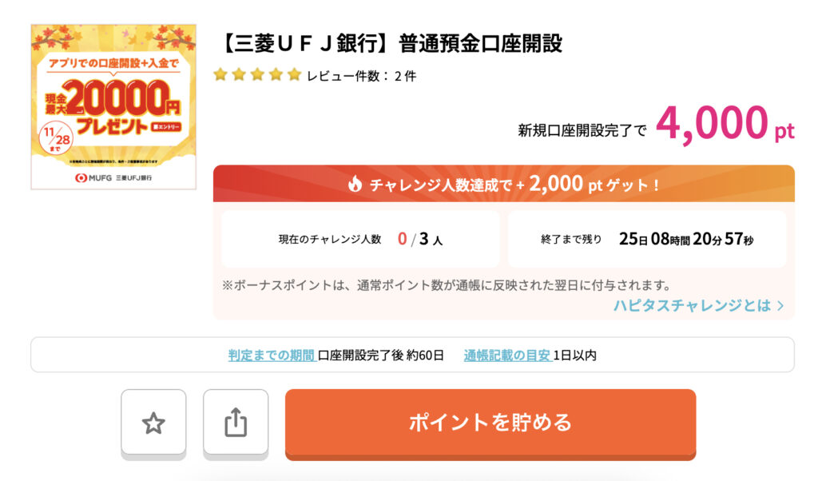
Task: Click the chevron beside ハピタスチャレンジとは
Action: pos(780,305)
